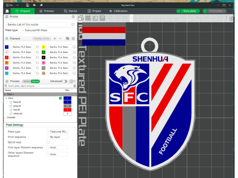Undo the last action
Screen dimensions: 238x178
(34, 5)
